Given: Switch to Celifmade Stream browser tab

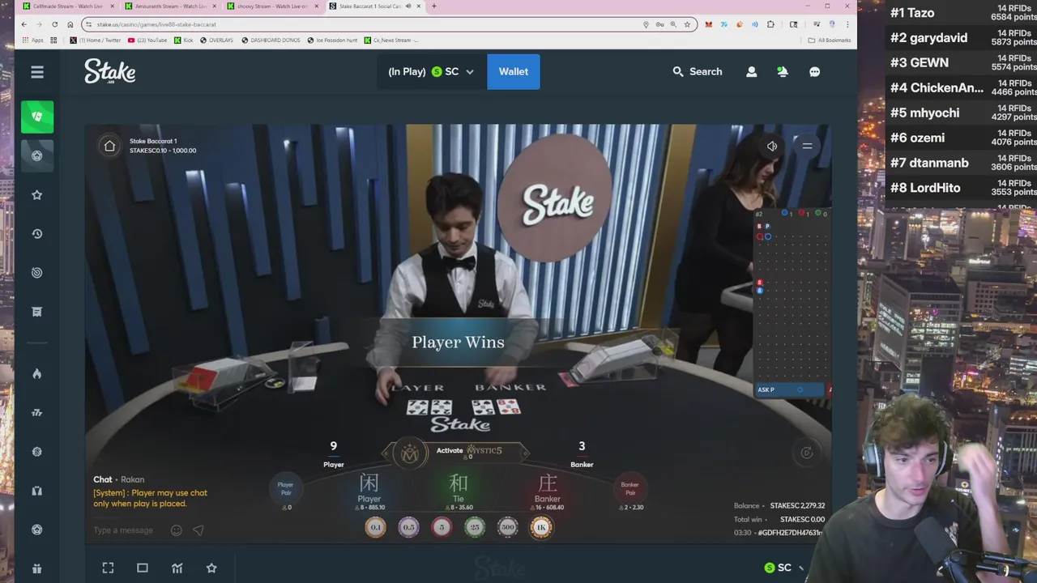Looking at the screenshot, I should pos(67,6).
